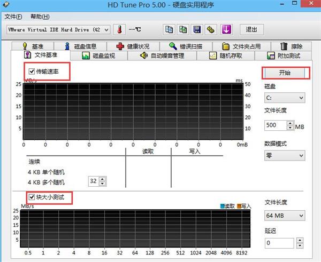Decrease the 延迟 delay value

[x=300, y=245]
